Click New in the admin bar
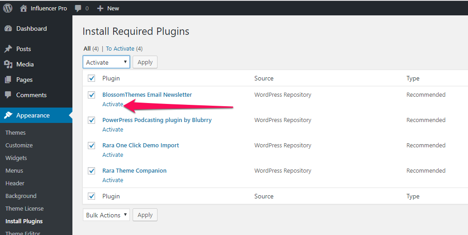 click(x=113, y=9)
